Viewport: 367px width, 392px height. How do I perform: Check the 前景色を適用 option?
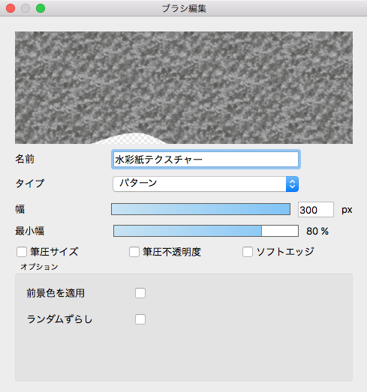(140, 293)
